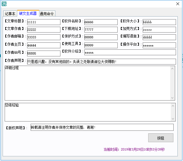Click the 下载地址 field with 77777
This screenshot has height=161, width=183.
tap(101, 30)
